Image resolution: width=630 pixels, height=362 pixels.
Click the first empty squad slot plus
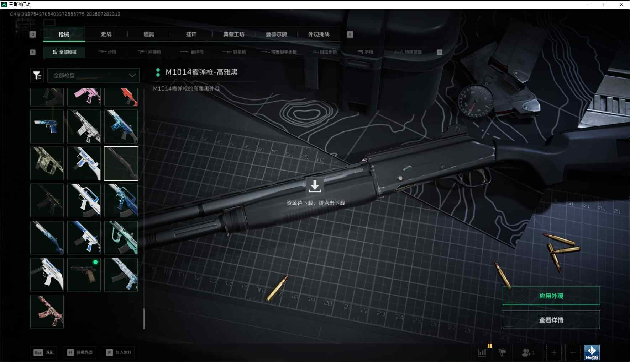(553, 352)
